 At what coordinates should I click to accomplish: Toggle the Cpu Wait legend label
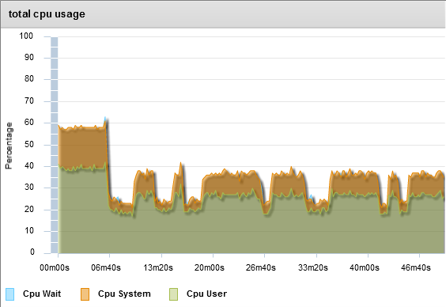[42, 294]
